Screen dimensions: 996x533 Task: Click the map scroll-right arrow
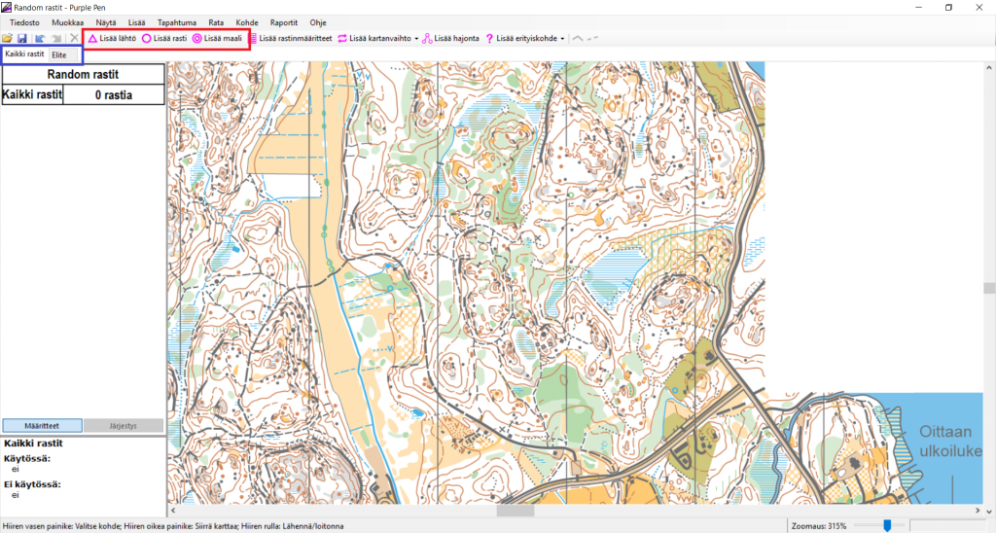click(x=975, y=511)
